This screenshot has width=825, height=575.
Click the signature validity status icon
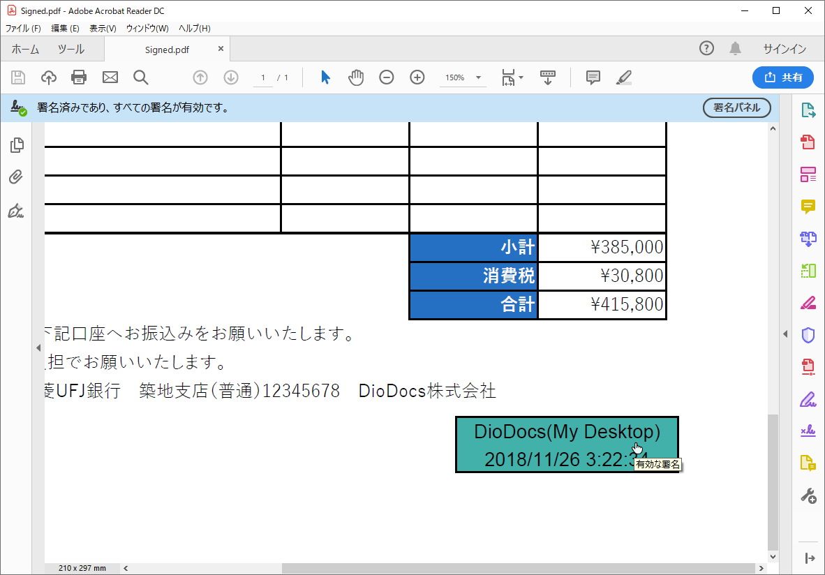[18, 108]
